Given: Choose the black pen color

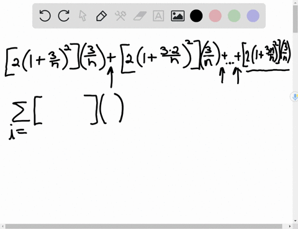Looking at the screenshot, I should click(x=196, y=16).
